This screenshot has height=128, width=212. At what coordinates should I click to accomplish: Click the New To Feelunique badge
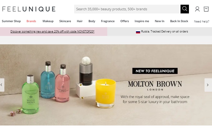click(x=155, y=71)
